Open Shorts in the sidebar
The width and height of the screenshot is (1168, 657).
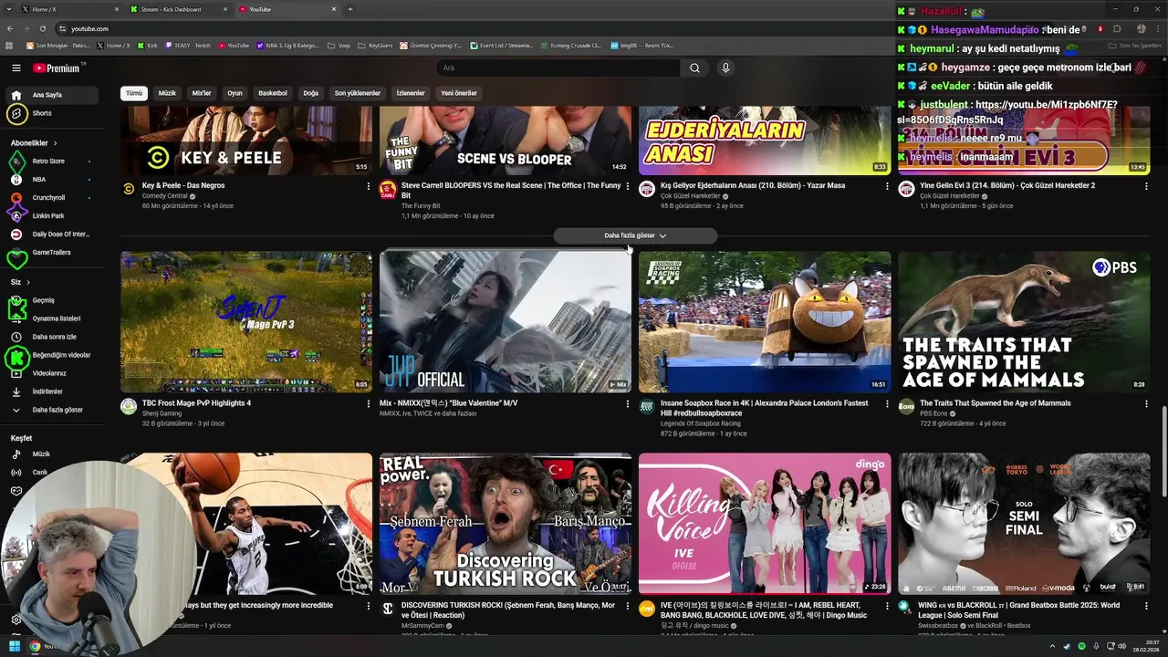pos(50,113)
